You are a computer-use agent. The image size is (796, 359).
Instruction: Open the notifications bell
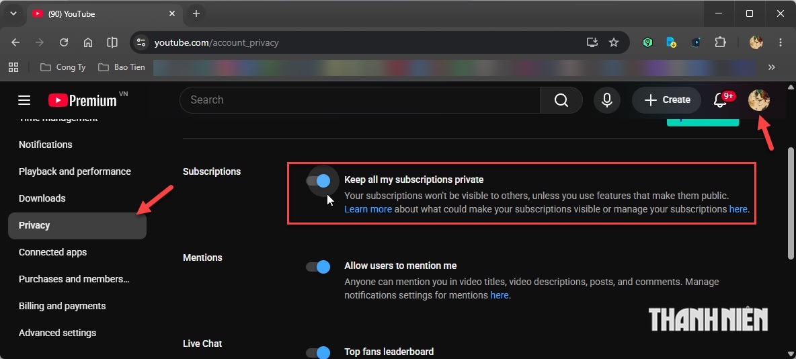tap(721, 100)
